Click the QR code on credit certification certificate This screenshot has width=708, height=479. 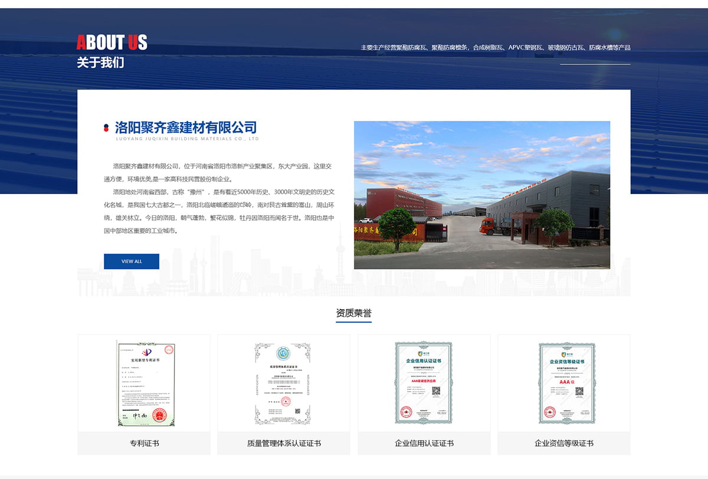point(436,390)
